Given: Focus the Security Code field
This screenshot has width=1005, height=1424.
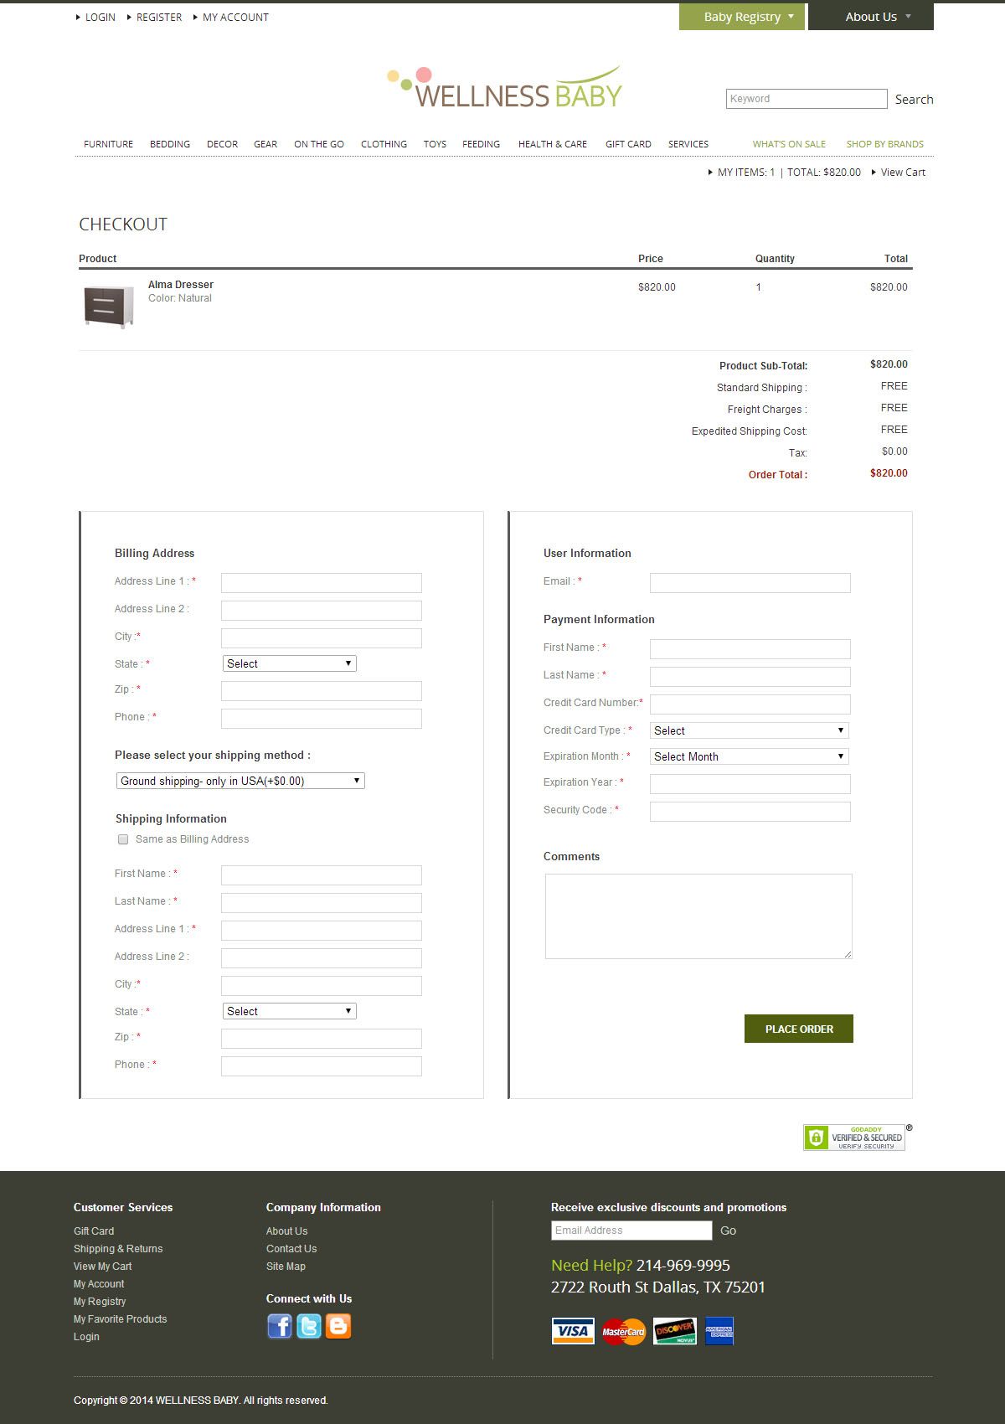Looking at the screenshot, I should 750,812.
